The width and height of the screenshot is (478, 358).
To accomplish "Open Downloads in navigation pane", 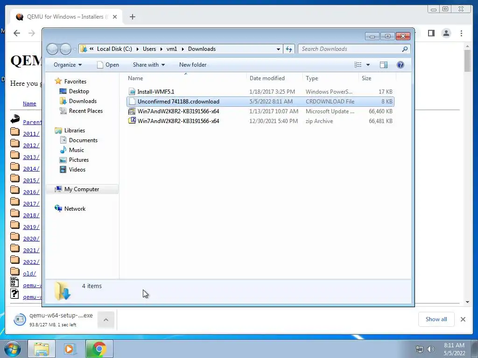I will click(x=83, y=101).
